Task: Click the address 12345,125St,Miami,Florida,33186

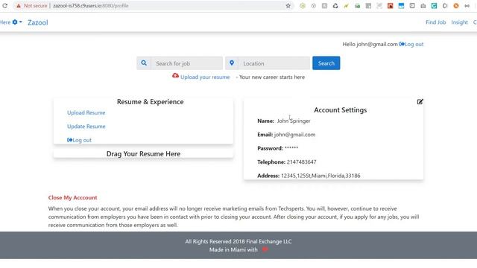Action: tap(320, 176)
